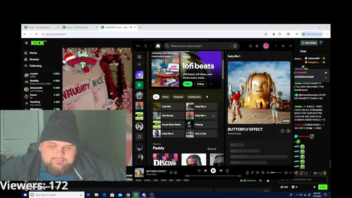
Task: Toggle shuffle in Spotify player
Action: 199,171
